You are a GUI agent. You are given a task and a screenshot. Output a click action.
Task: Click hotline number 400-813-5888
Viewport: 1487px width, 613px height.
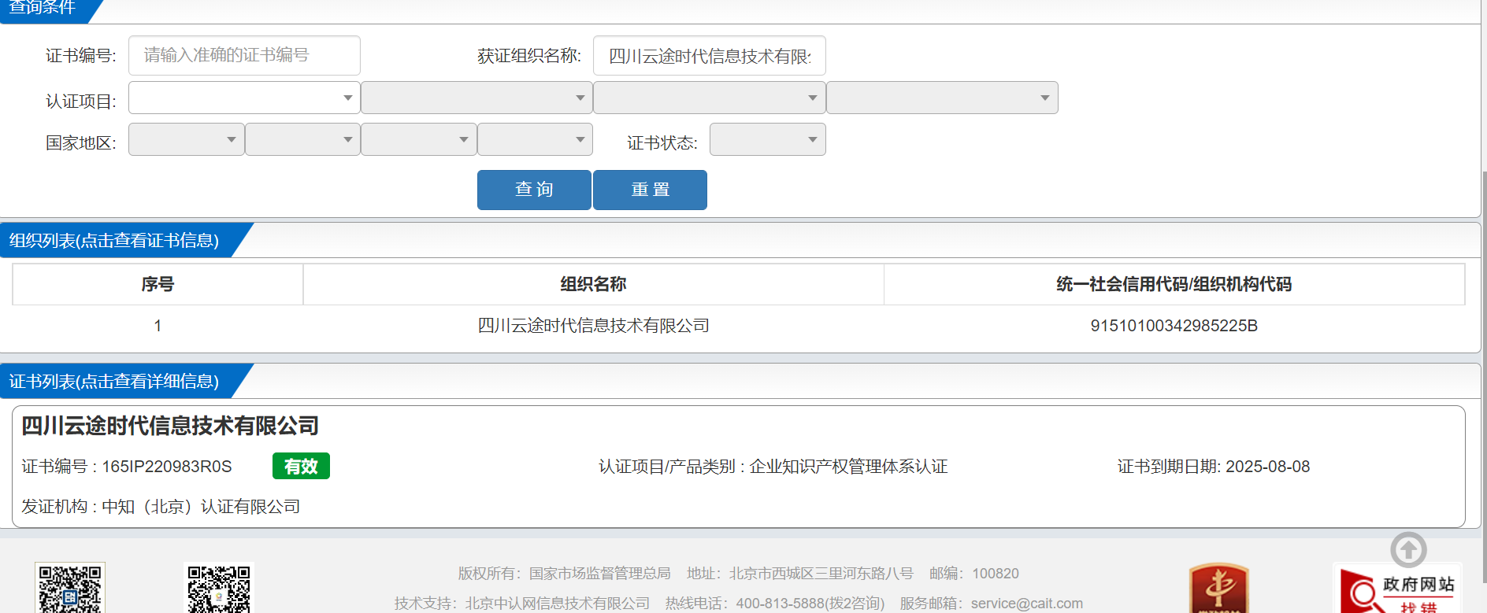780,604
